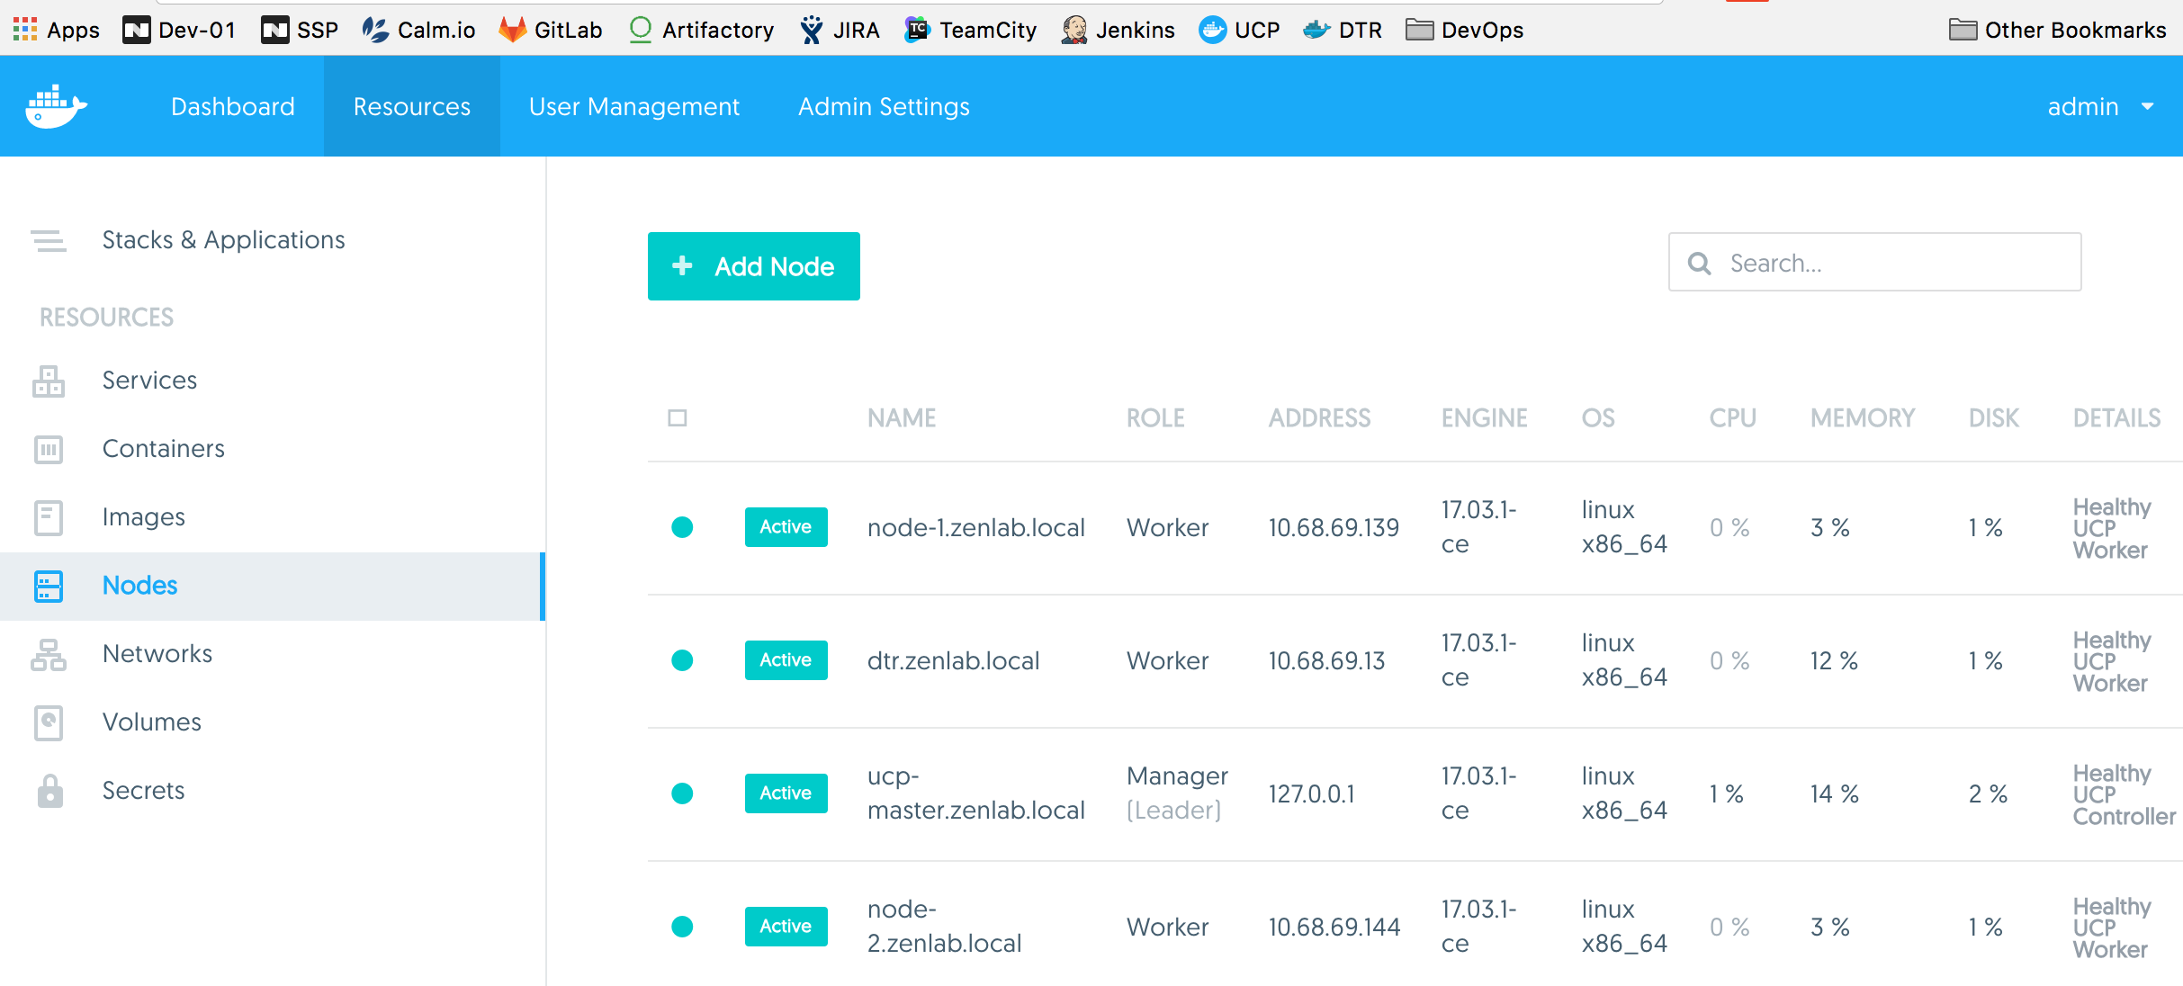Click the Stacks & Applications hamburger icon
Screen dimensions: 2183x986
click(x=49, y=240)
